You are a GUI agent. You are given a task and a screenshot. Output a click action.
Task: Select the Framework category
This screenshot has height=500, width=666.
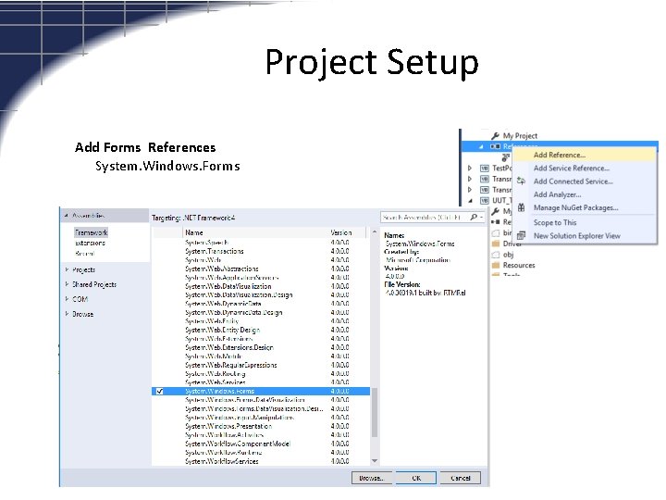[92, 232]
